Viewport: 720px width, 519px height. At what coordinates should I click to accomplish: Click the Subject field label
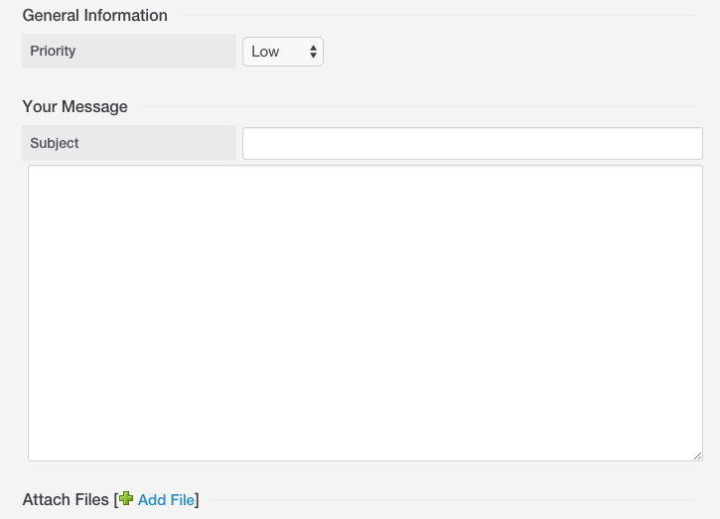tap(55, 143)
